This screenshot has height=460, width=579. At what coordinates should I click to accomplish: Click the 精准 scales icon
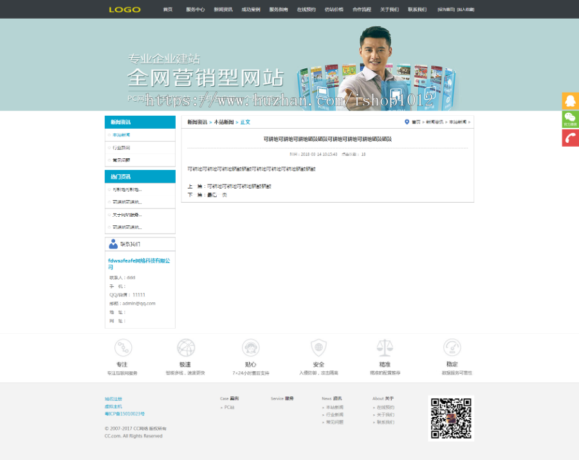point(384,346)
